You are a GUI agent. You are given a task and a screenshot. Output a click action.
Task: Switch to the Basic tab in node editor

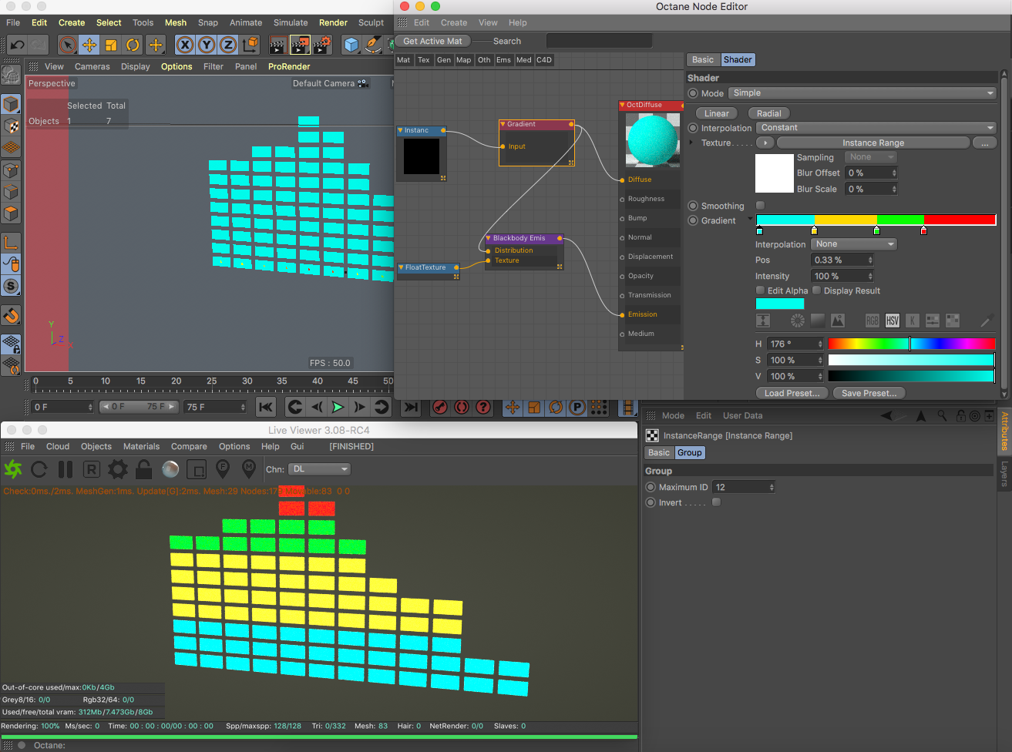pyautogui.click(x=703, y=59)
